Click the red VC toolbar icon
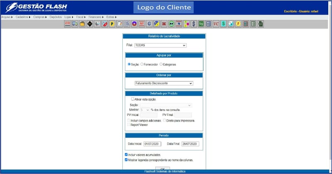The width and height of the screenshot is (332, 174). pos(216,24)
